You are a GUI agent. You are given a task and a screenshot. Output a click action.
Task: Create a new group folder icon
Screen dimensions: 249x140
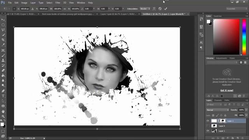pyautogui.click(x=233, y=138)
